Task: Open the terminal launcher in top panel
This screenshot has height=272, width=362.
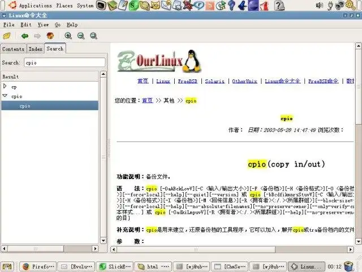Action: pyautogui.click(x=101, y=5)
